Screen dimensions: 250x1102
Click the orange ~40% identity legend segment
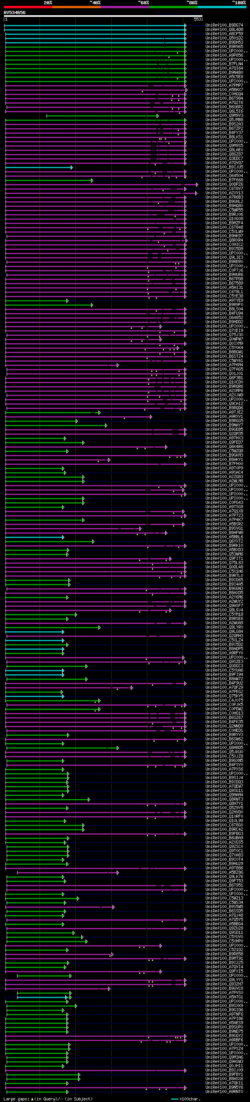pyautogui.click(x=77, y=7)
